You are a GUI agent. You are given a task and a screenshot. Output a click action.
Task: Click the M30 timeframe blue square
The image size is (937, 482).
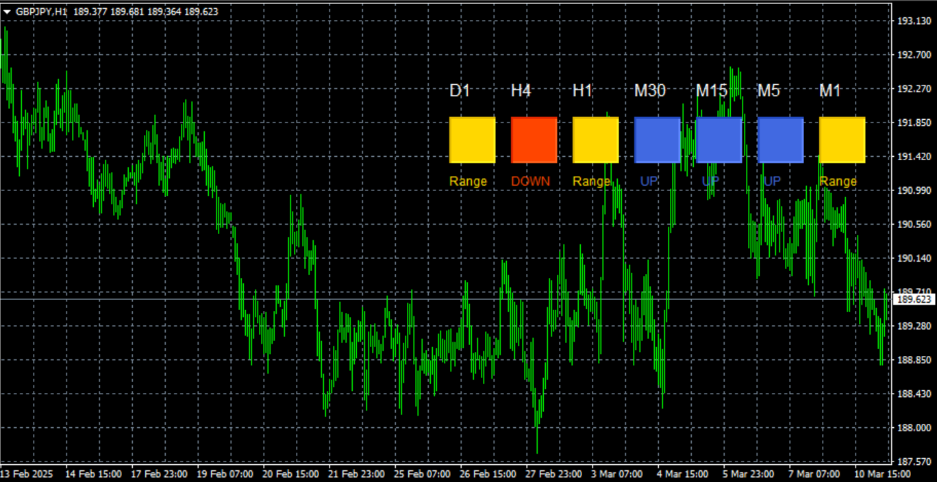[x=658, y=140]
